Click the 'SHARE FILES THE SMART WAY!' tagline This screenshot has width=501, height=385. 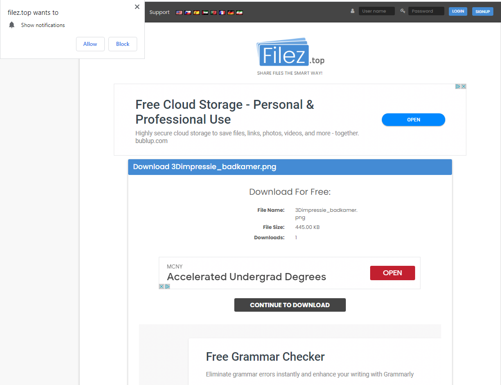point(290,73)
